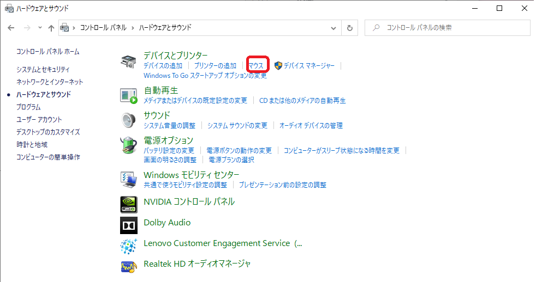Select システムとセキュリティ in the left sidebar
Viewport: 536px width, 282px height.
point(43,70)
